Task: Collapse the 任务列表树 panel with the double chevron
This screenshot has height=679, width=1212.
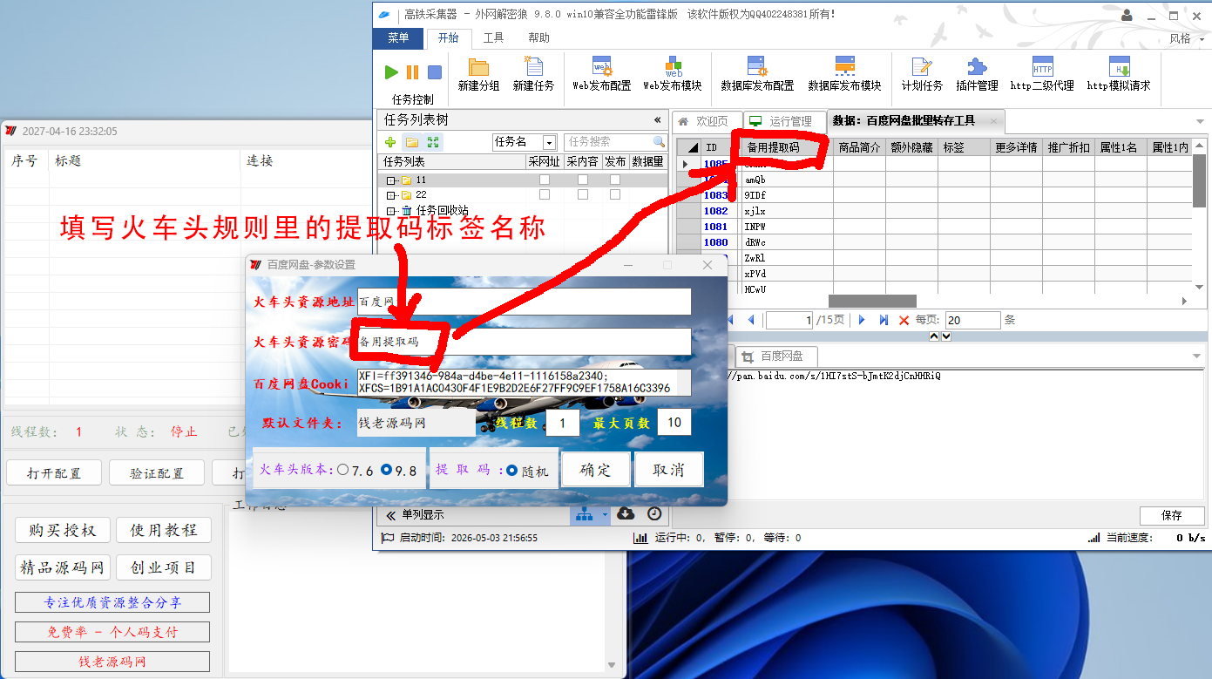Action: point(657,120)
